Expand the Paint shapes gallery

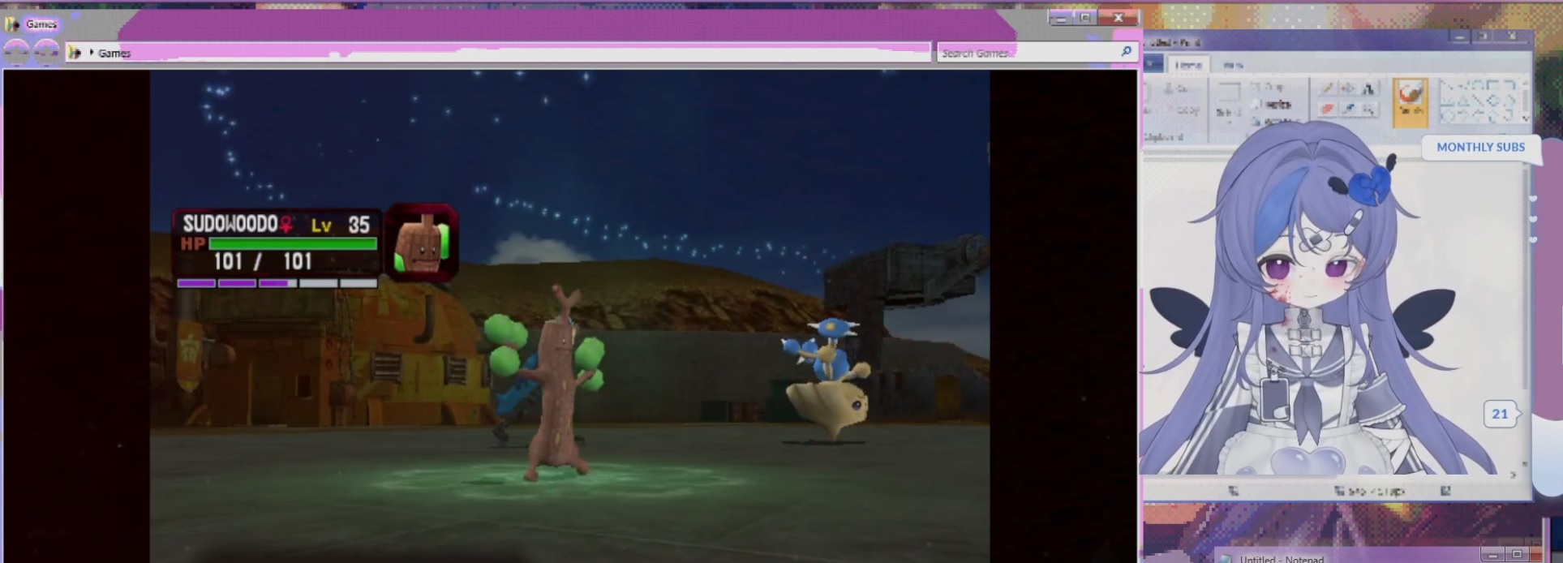1525,118
